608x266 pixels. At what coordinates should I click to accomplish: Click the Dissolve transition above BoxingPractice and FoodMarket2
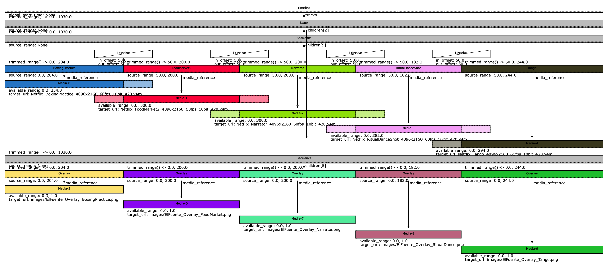coord(123,54)
